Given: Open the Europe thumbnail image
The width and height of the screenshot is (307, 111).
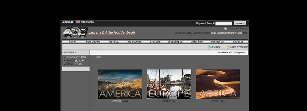Looking at the screenshot, I should [169, 84].
